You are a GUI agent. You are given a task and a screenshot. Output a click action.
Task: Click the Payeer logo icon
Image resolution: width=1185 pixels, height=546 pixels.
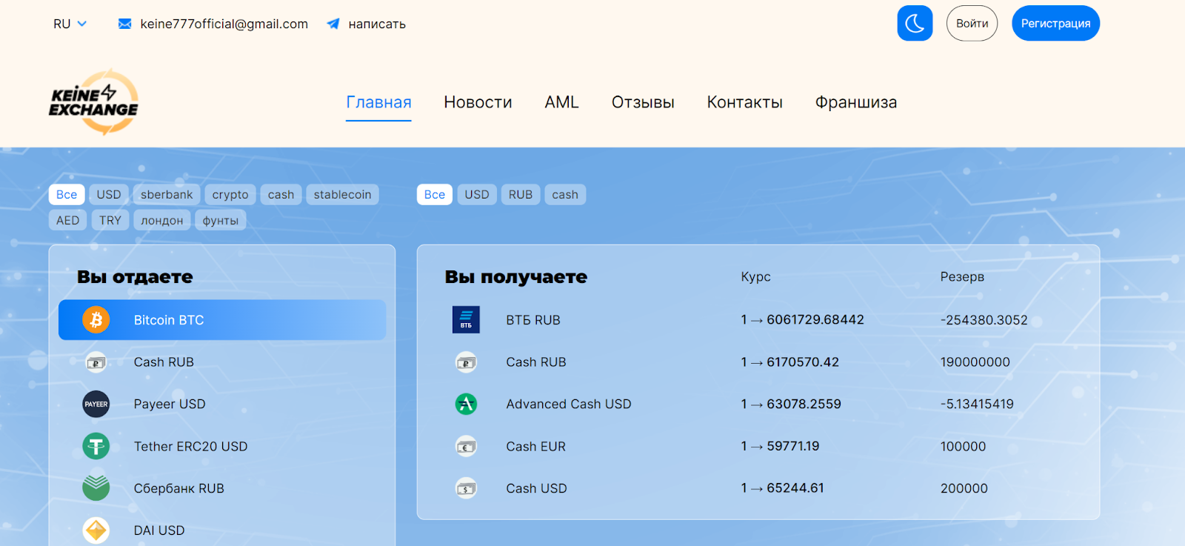(96, 404)
